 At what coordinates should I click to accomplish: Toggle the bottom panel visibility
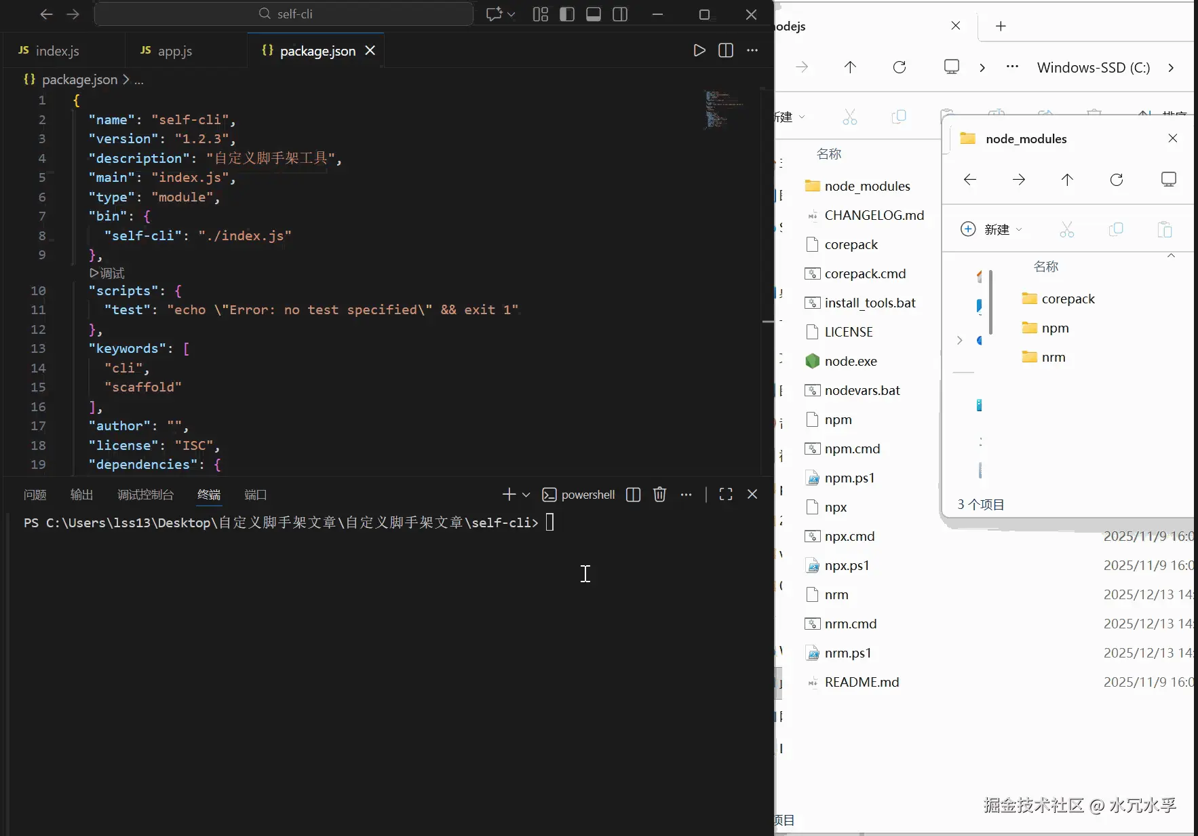pos(594,14)
